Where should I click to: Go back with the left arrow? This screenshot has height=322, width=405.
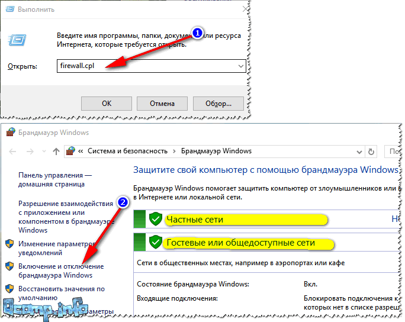(x=12, y=152)
